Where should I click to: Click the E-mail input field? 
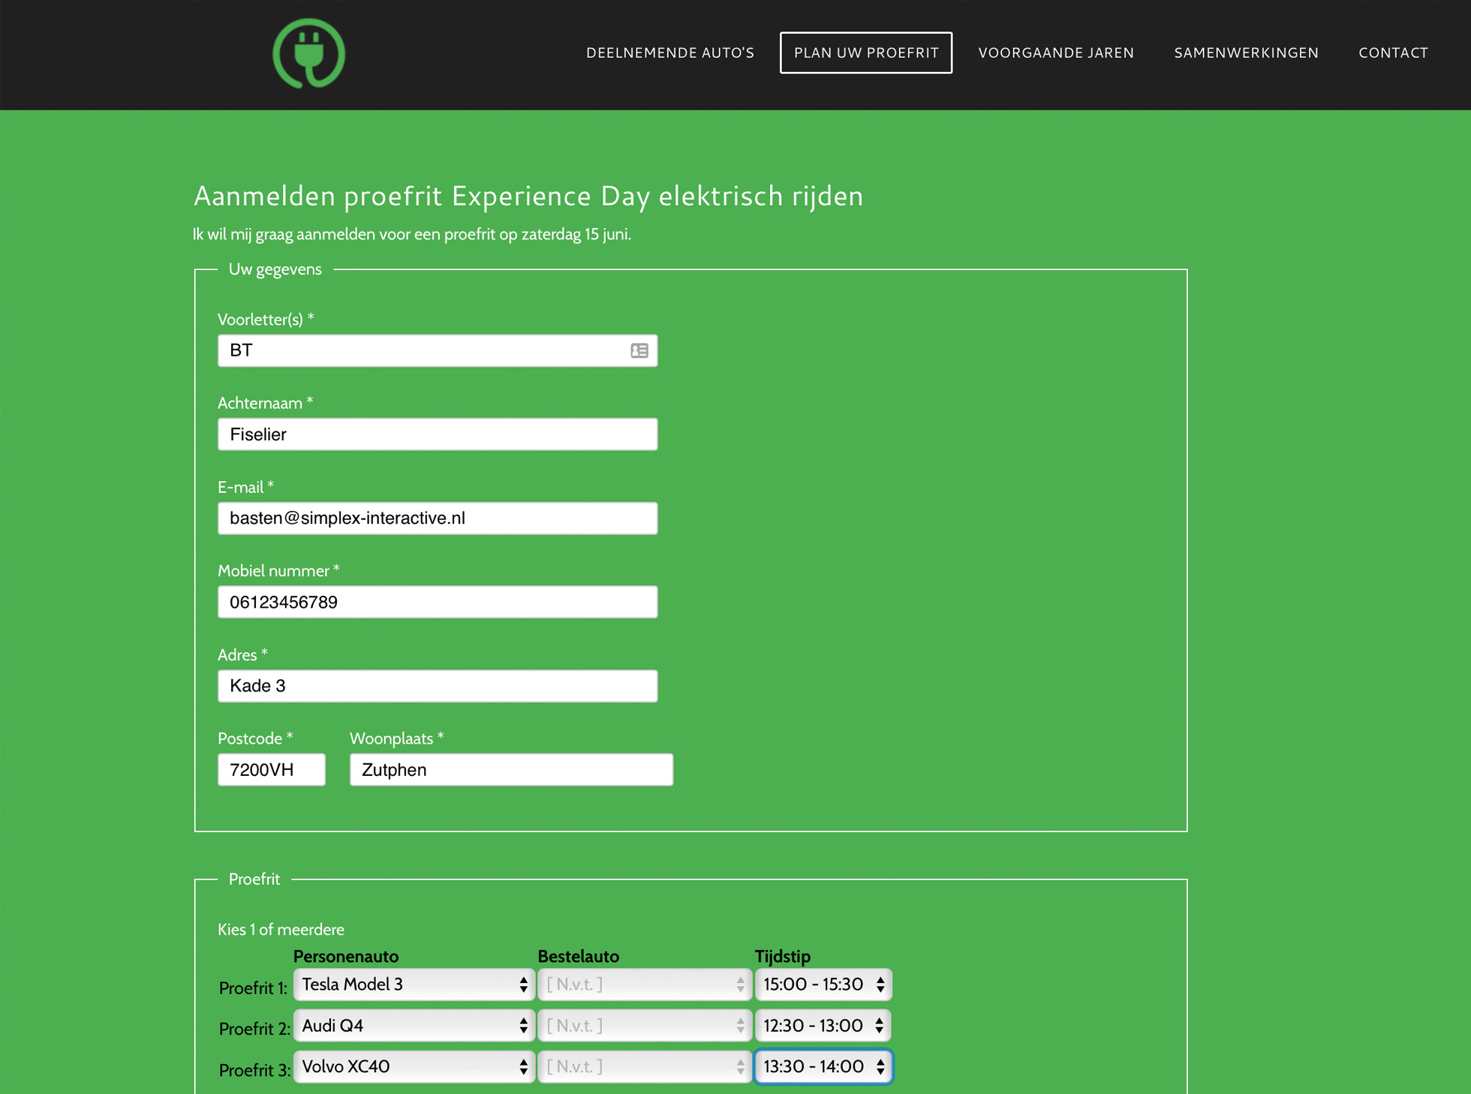click(x=438, y=518)
